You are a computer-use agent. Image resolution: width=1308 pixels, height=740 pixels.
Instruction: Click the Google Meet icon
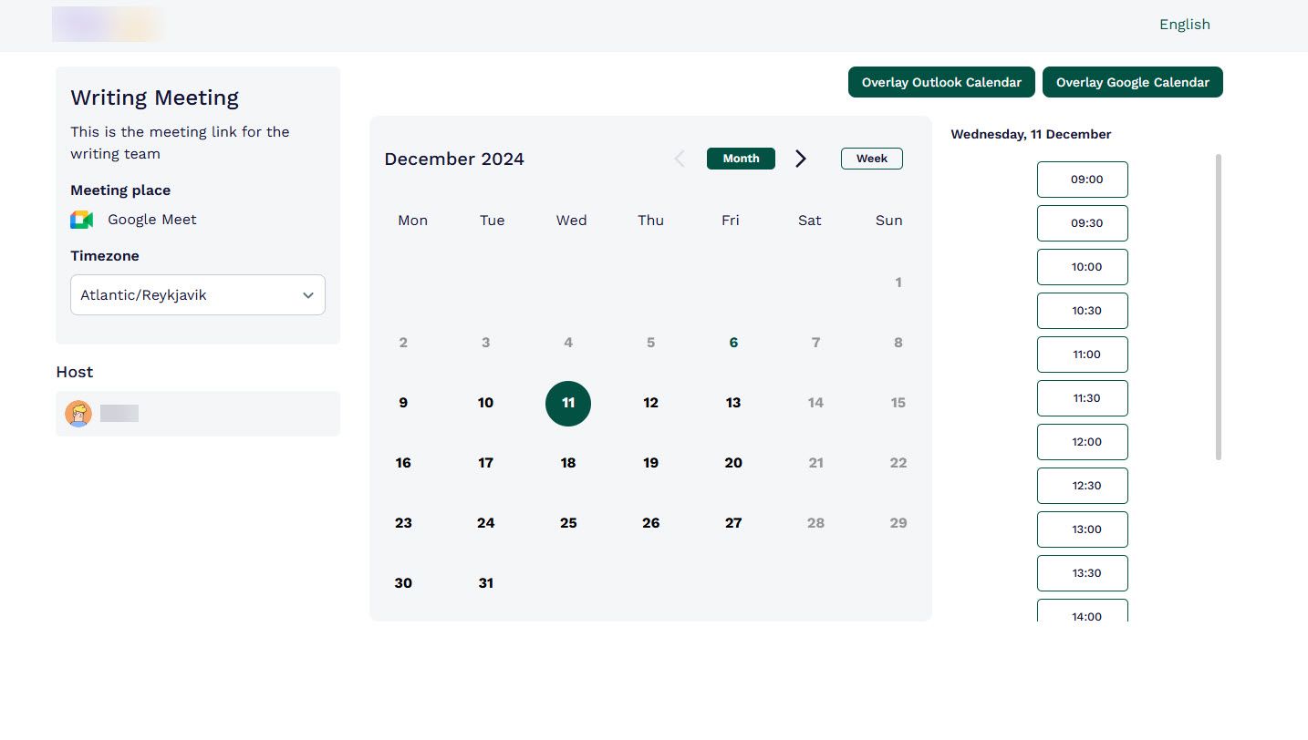[81, 219]
